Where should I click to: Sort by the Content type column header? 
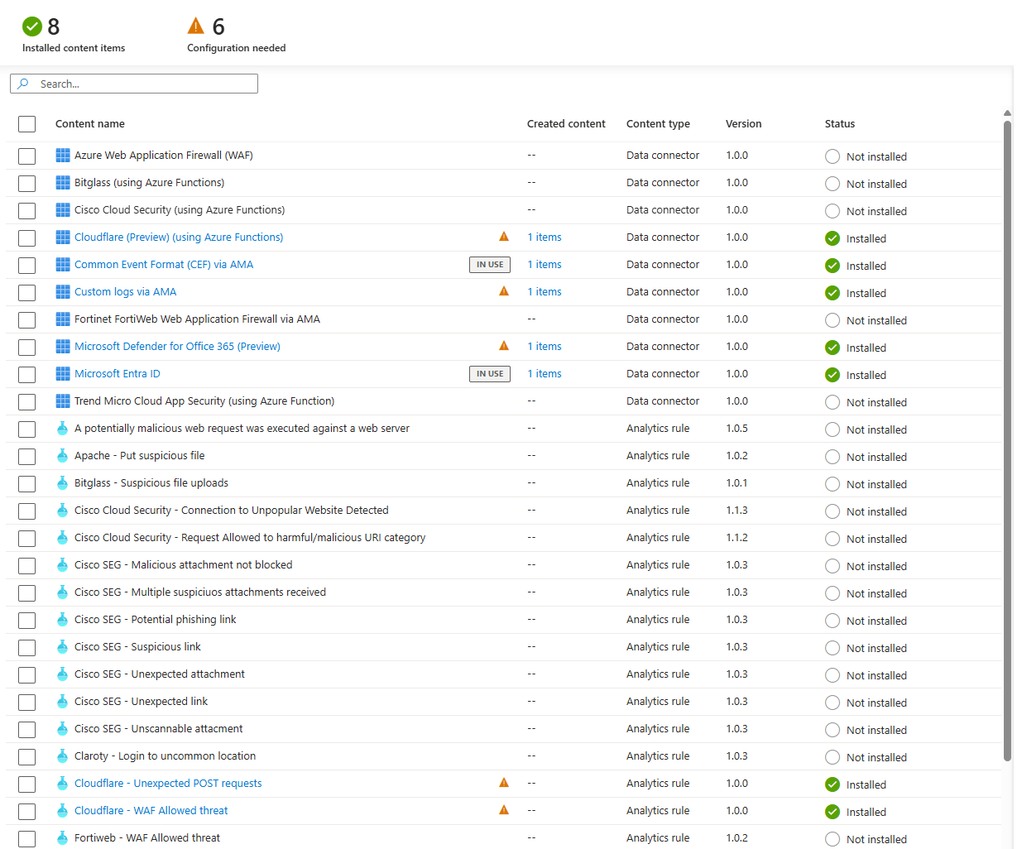click(658, 124)
